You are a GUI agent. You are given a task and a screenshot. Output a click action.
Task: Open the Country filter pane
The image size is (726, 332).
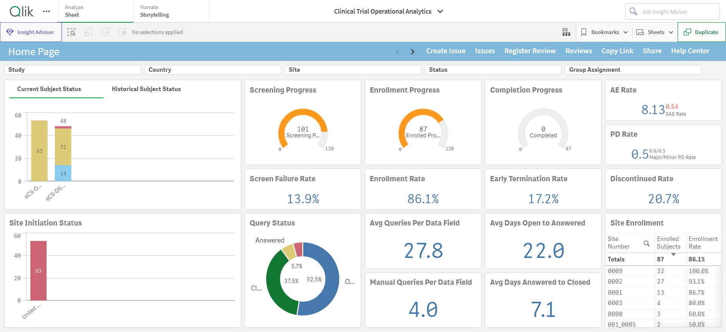pyautogui.click(x=213, y=70)
